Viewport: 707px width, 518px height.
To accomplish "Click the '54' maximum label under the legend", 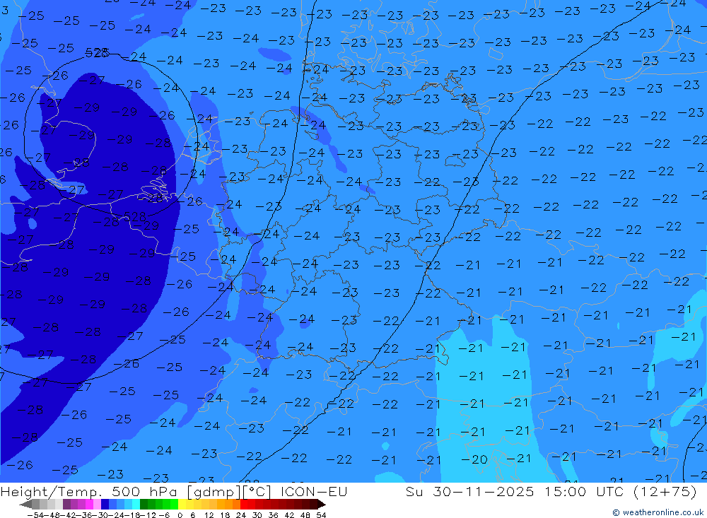I will click(321, 515).
